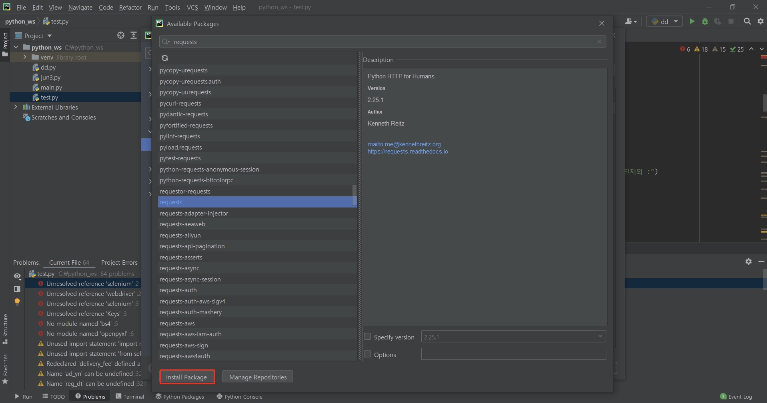Click the Stop square icon
767x403 pixels.
click(731, 22)
